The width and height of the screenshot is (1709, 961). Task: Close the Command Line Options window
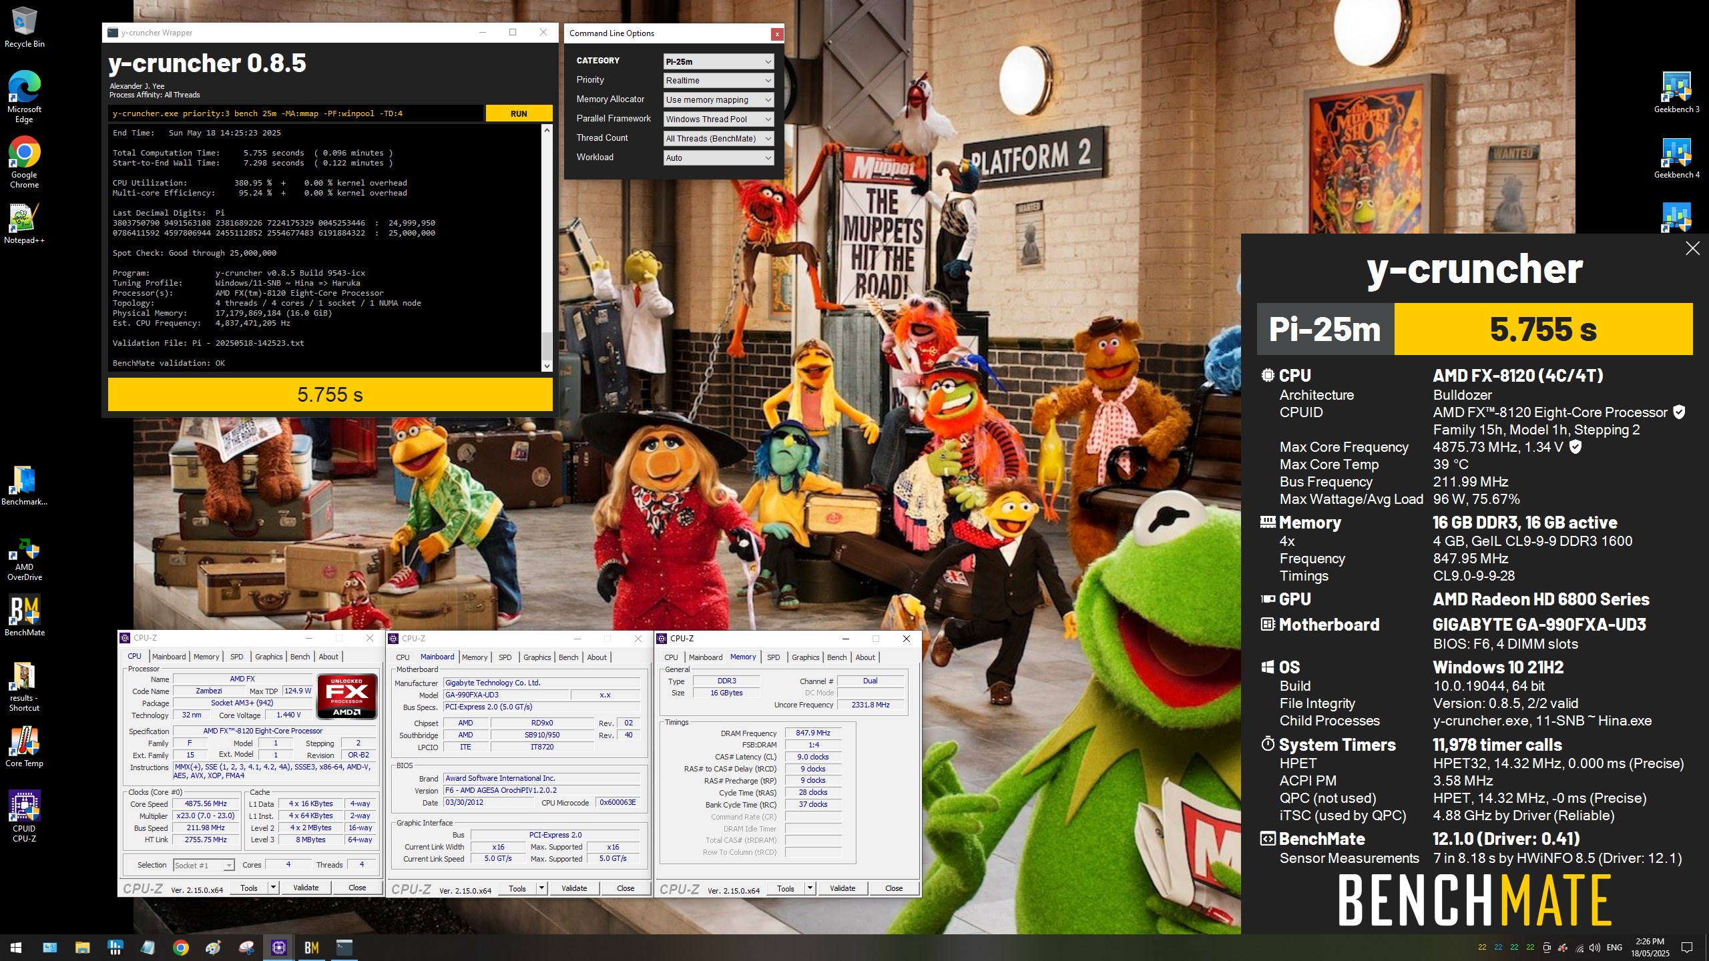click(777, 34)
